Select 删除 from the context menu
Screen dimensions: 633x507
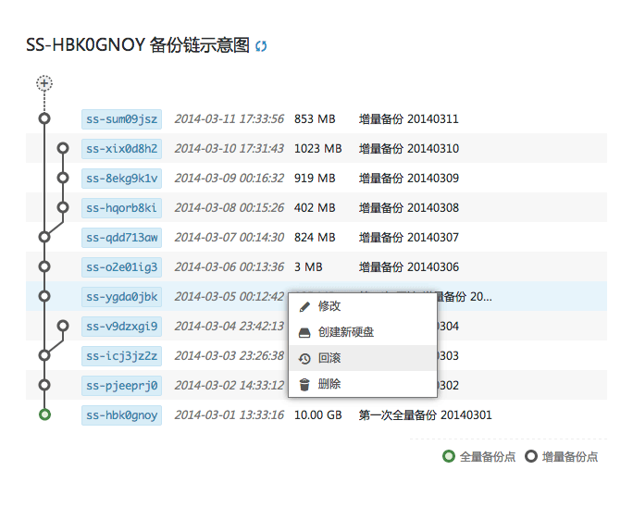point(329,384)
